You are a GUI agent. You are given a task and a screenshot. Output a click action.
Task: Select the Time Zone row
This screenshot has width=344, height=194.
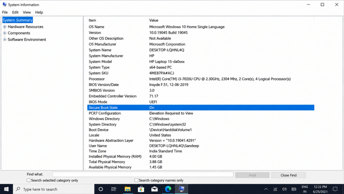[201, 151]
